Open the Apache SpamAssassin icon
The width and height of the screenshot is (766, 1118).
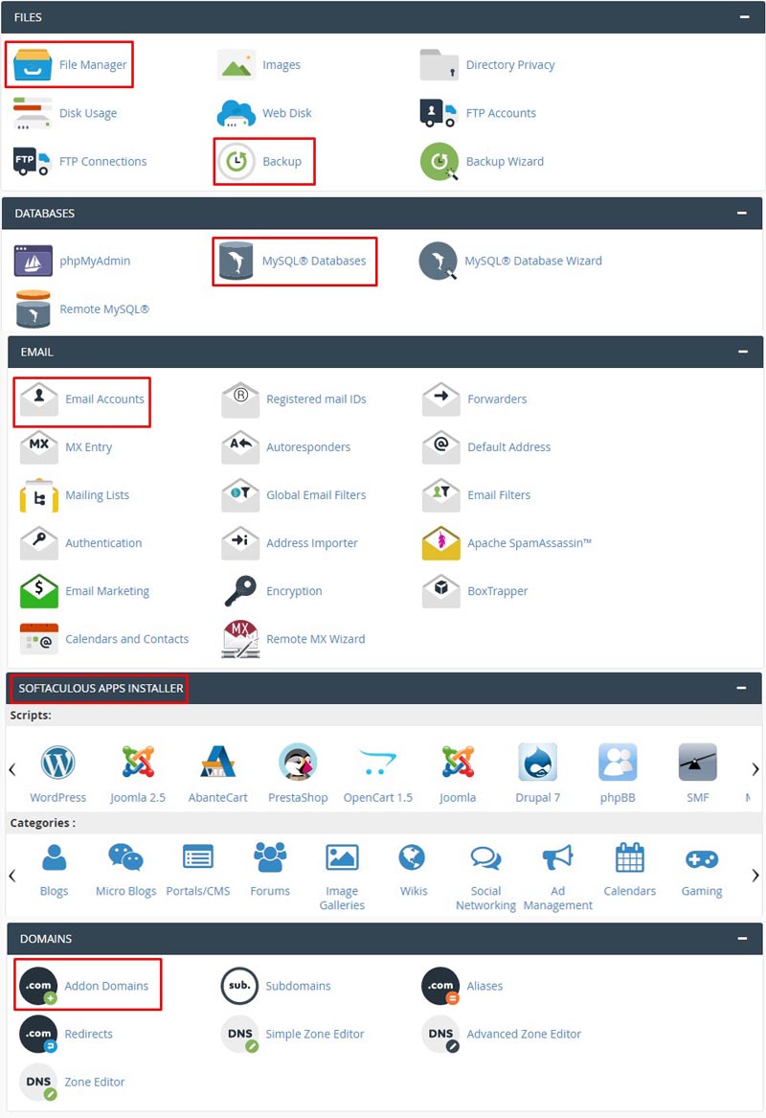(x=440, y=543)
